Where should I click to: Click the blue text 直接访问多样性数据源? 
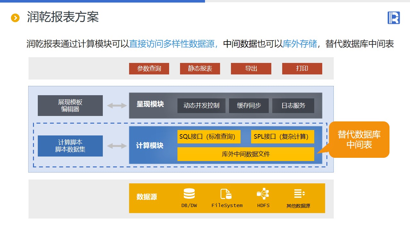[x=172, y=44]
